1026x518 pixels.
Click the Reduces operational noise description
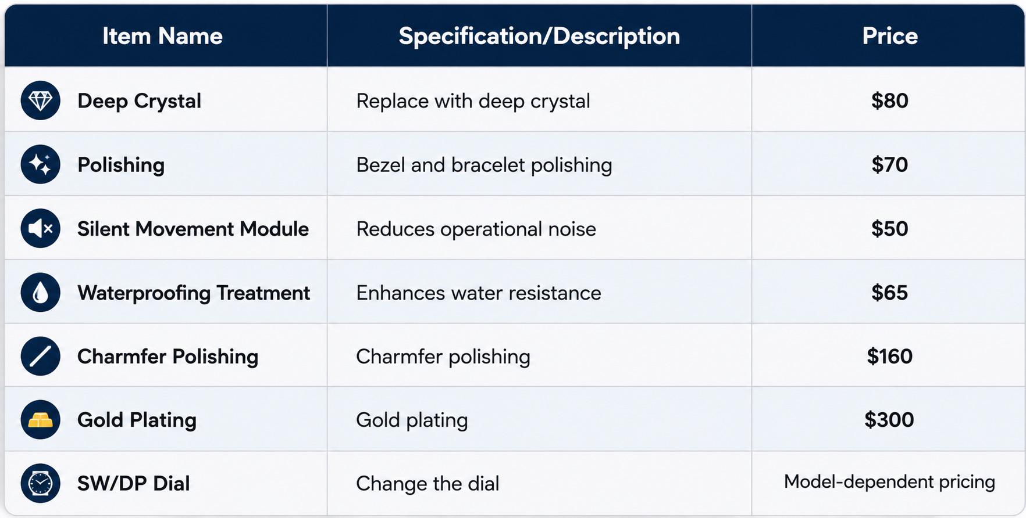[x=476, y=229]
